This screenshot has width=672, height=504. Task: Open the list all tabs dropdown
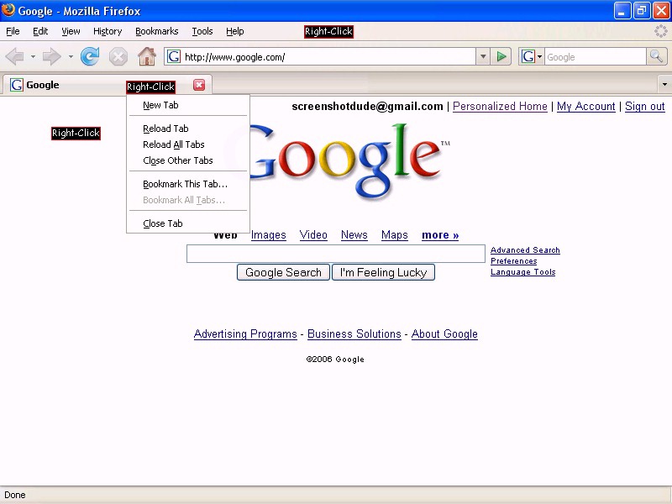(x=664, y=85)
